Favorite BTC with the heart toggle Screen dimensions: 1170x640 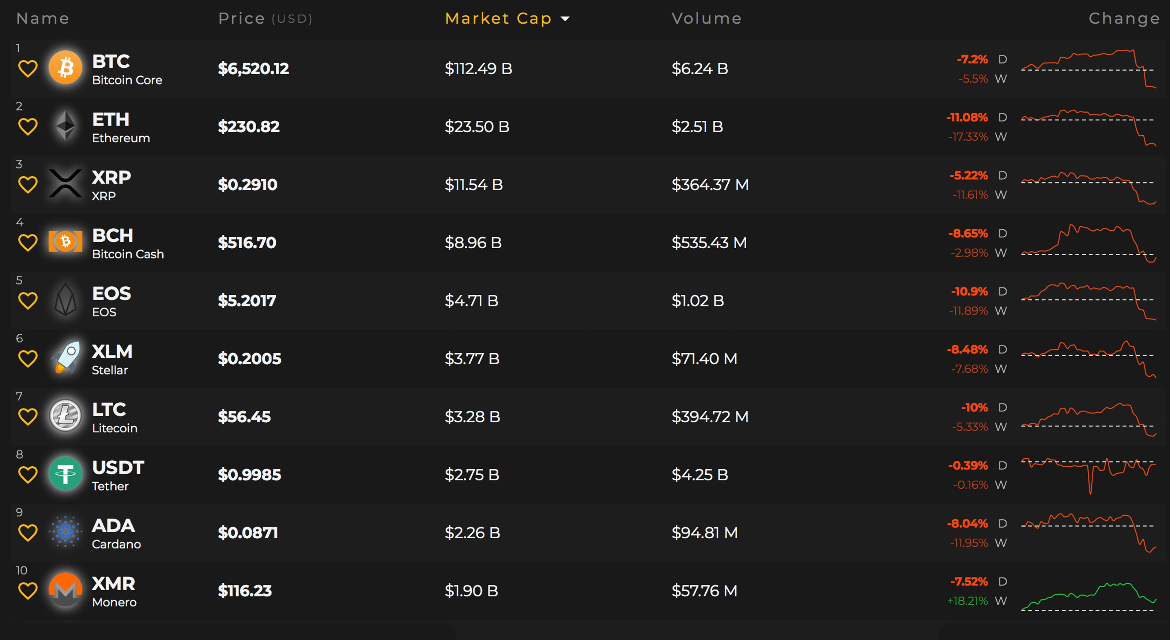(28, 69)
